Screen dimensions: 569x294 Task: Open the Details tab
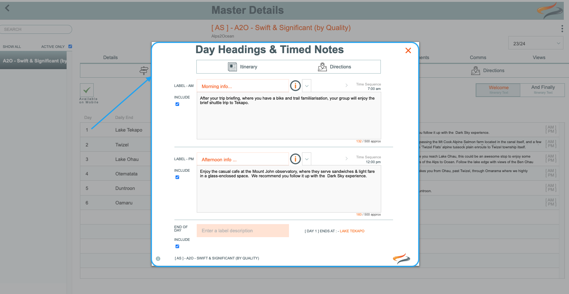(x=110, y=58)
